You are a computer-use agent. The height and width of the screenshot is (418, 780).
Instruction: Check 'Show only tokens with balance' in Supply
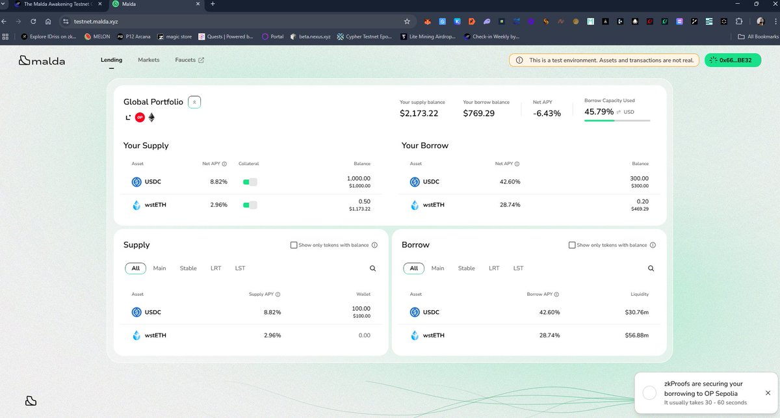pos(294,245)
